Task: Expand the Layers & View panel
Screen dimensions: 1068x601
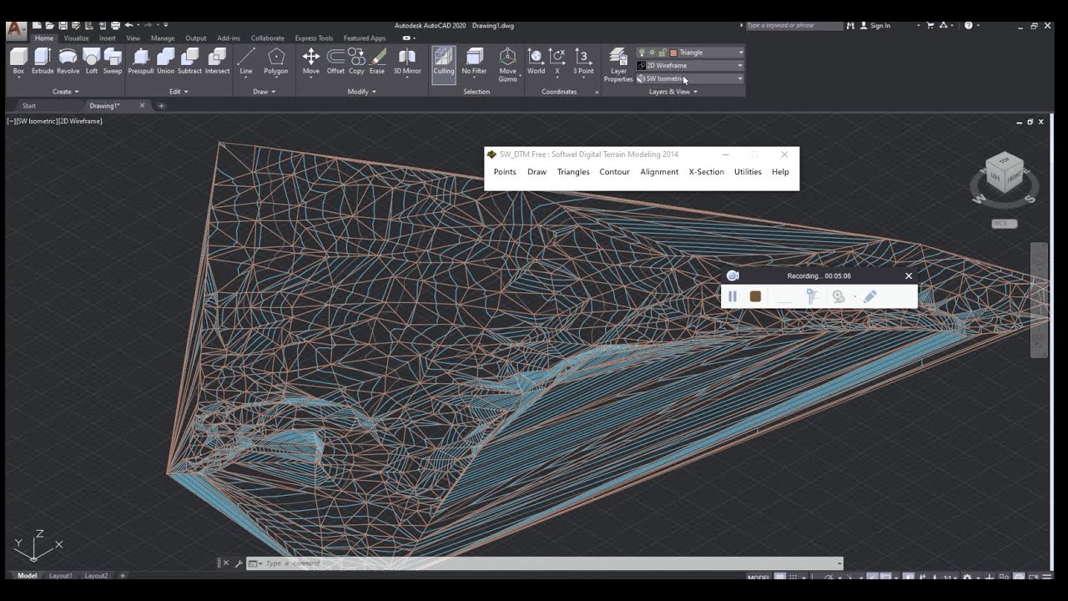Action: pyautogui.click(x=673, y=92)
